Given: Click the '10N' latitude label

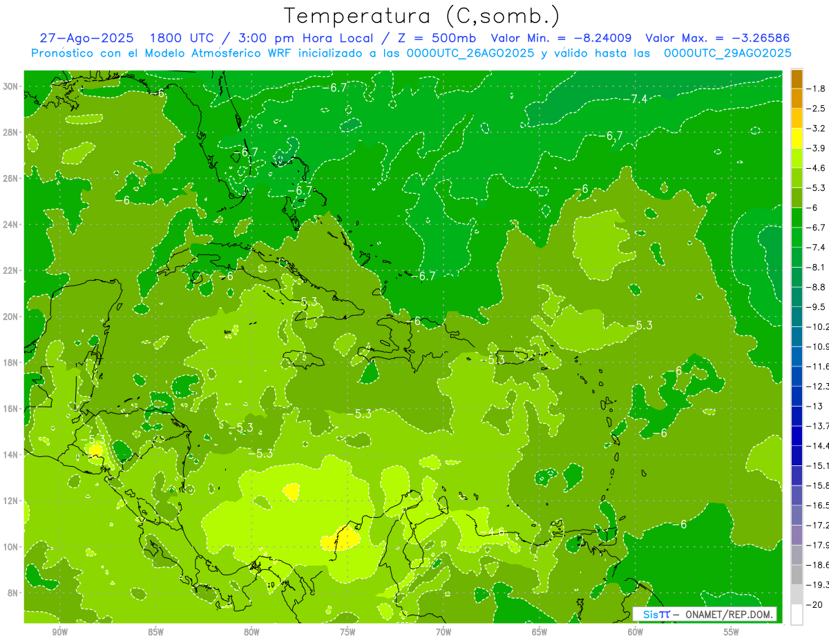Looking at the screenshot, I should 11,546.
